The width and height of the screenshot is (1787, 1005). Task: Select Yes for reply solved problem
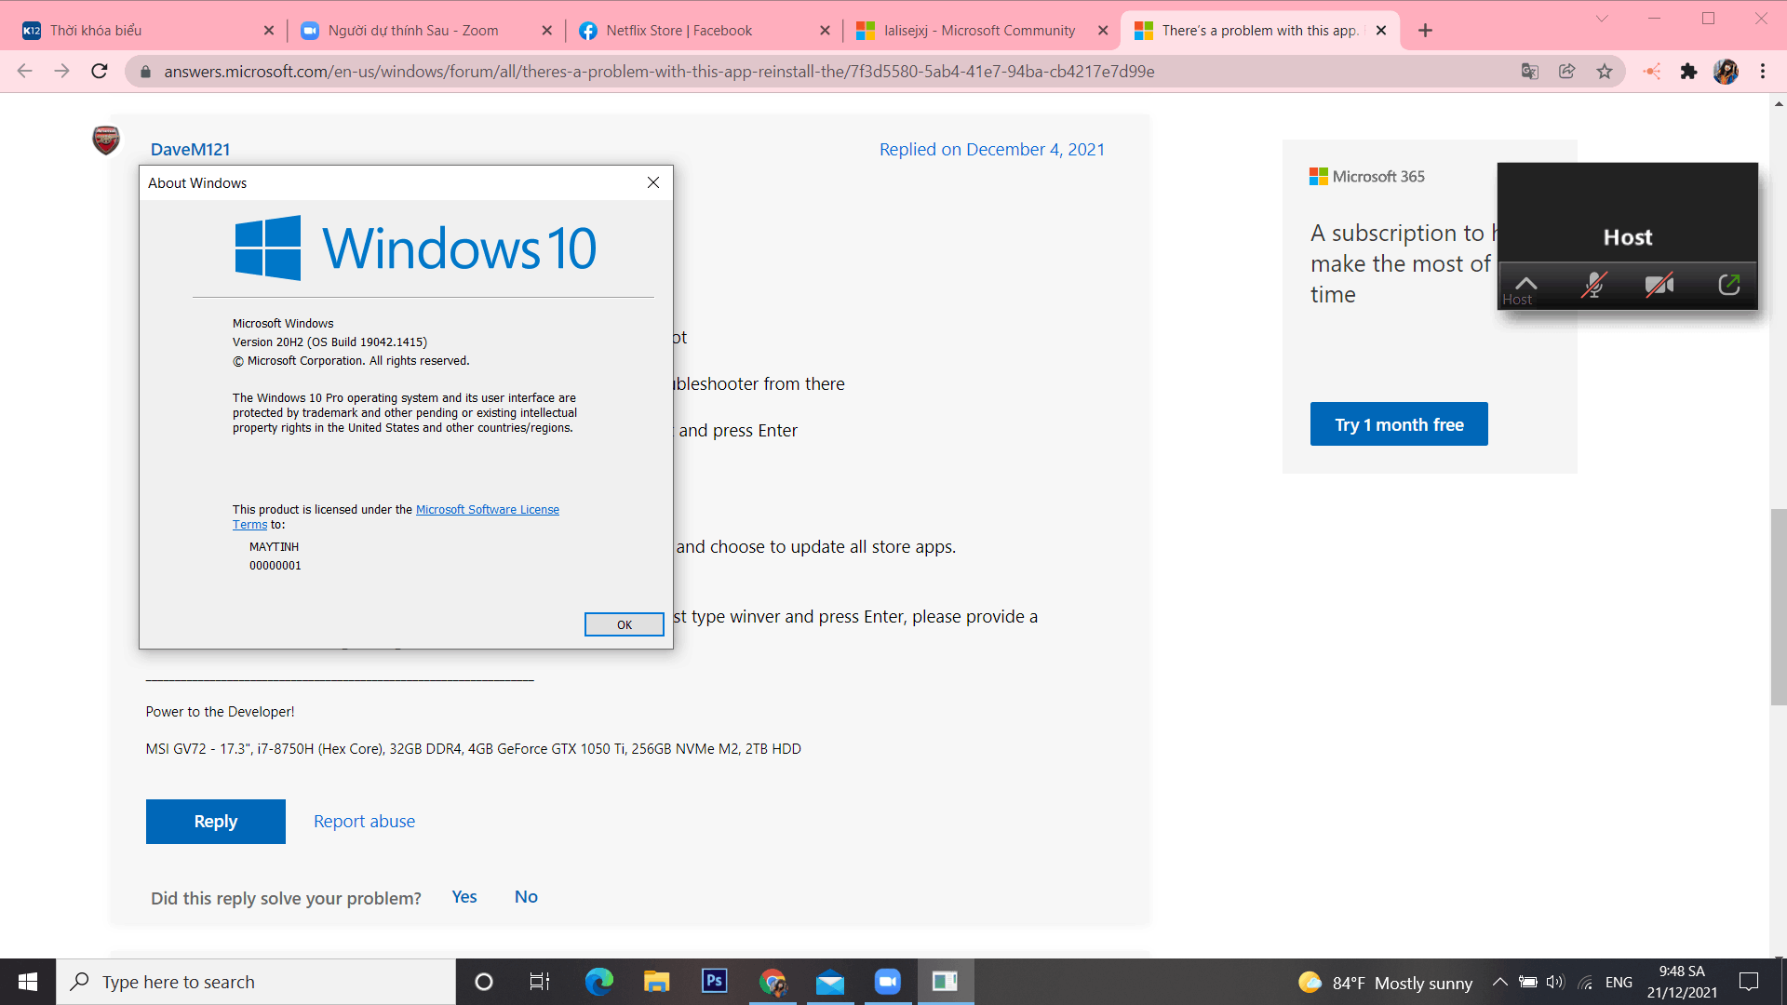(x=464, y=897)
